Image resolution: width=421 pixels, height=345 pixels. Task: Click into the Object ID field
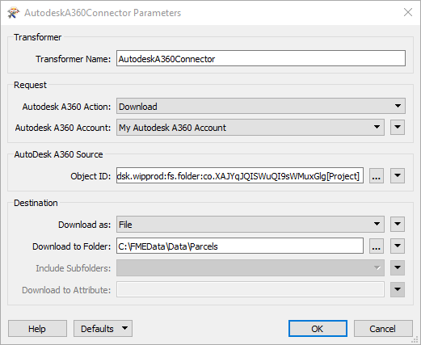pos(240,176)
